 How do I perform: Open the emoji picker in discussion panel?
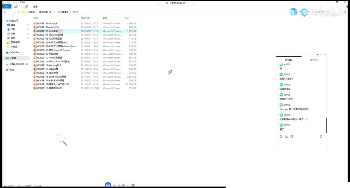click(x=281, y=137)
